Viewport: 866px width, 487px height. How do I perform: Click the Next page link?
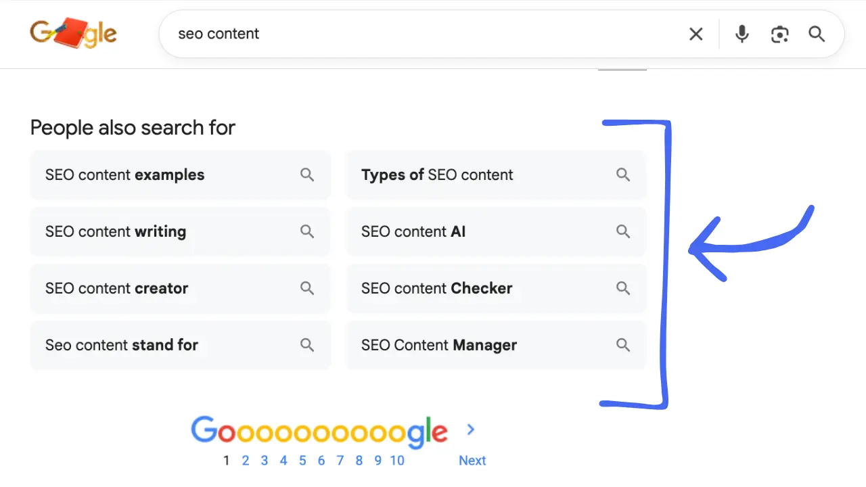[472, 461]
